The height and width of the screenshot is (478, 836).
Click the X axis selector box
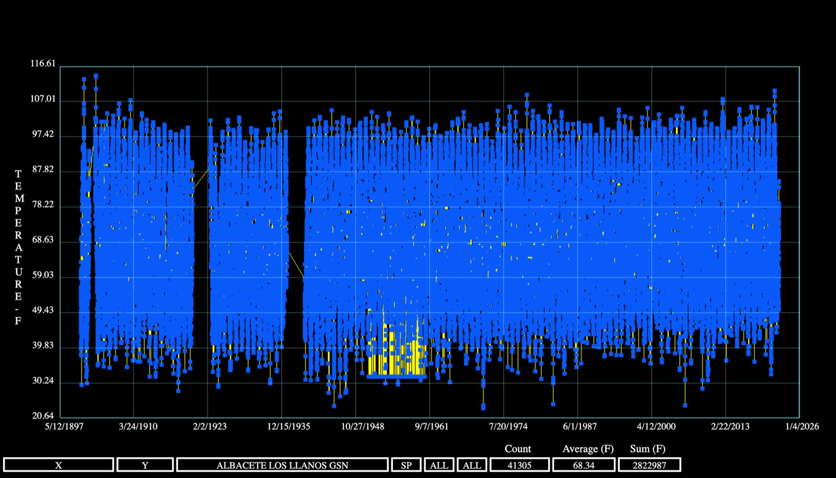[x=59, y=465]
